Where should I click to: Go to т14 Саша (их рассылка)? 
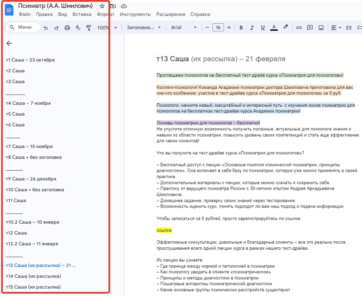[33, 276]
